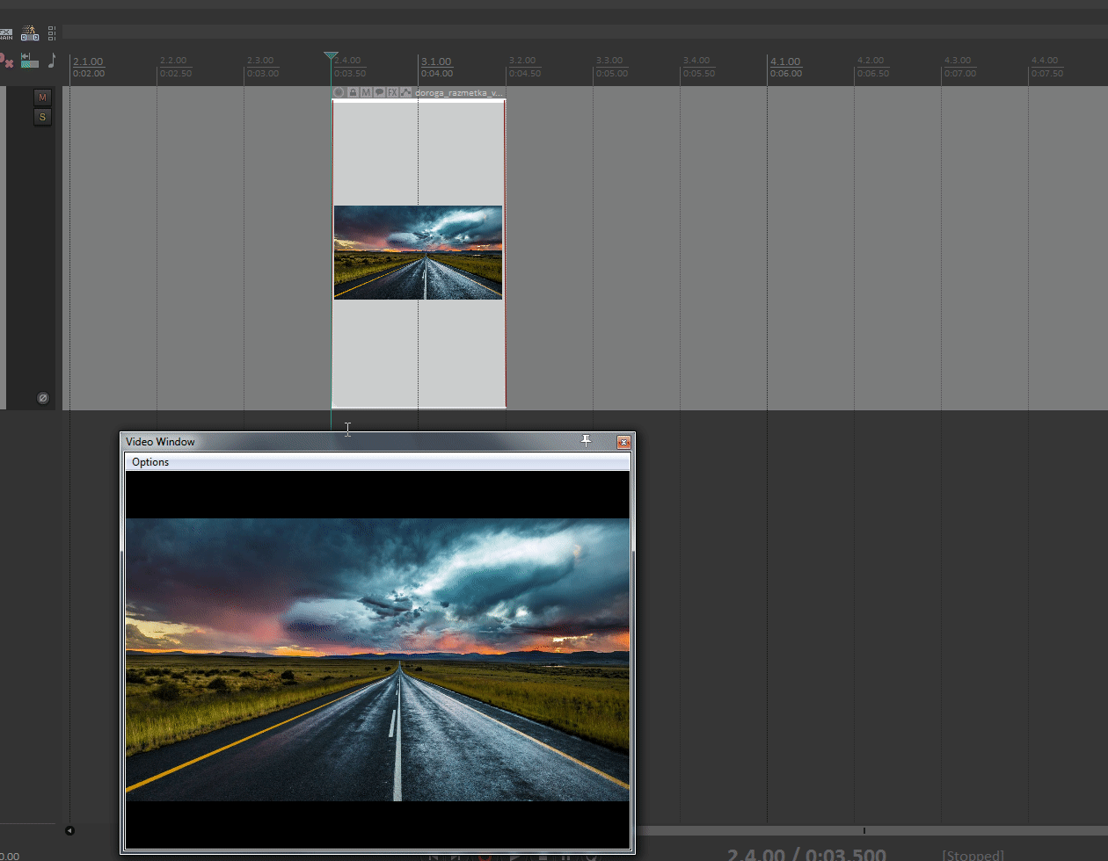1108x861 pixels.
Task: Click ruler position 3.3.00
Action: (609, 61)
